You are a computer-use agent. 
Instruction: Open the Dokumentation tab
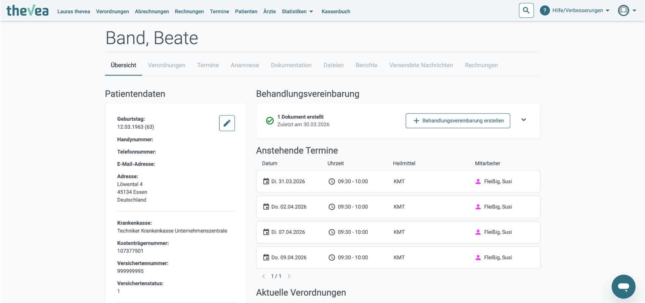click(x=291, y=65)
